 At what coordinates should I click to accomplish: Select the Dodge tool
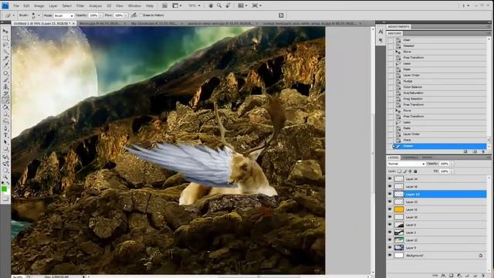click(5, 121)
